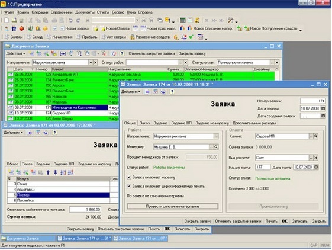Click Печать button in Заявка 174
332x250 pixels.
272,221
